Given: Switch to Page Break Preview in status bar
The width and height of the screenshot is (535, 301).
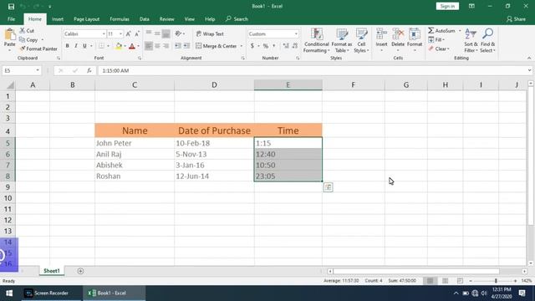Looking at the screenshot, I should click(460, 281).
